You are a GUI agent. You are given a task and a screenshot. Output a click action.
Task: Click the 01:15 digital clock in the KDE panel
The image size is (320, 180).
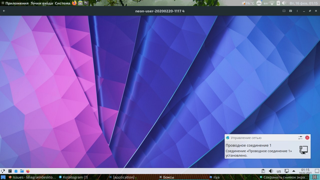click(305, 171)
